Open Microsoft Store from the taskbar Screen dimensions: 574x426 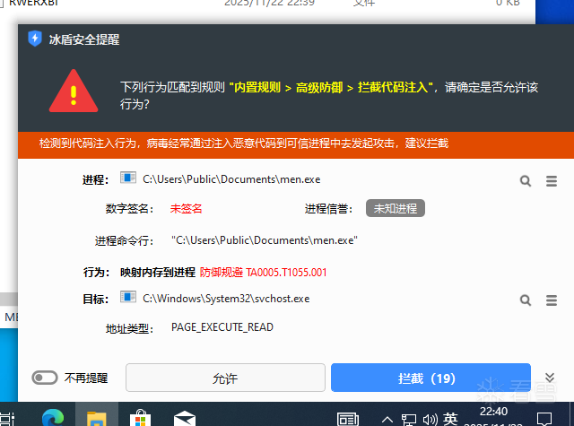pyautogui.click(x=141, y=418)
